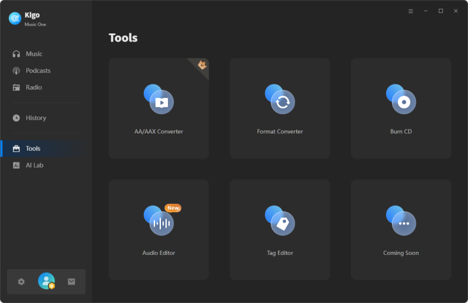Open the user account avatar
This screenshot has height=303, width=468.
tap(47, 281)
